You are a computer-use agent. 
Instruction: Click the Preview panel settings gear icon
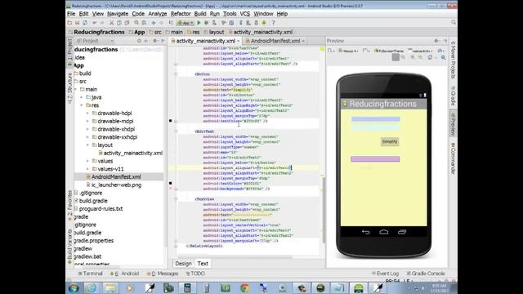tap(436, 41)
